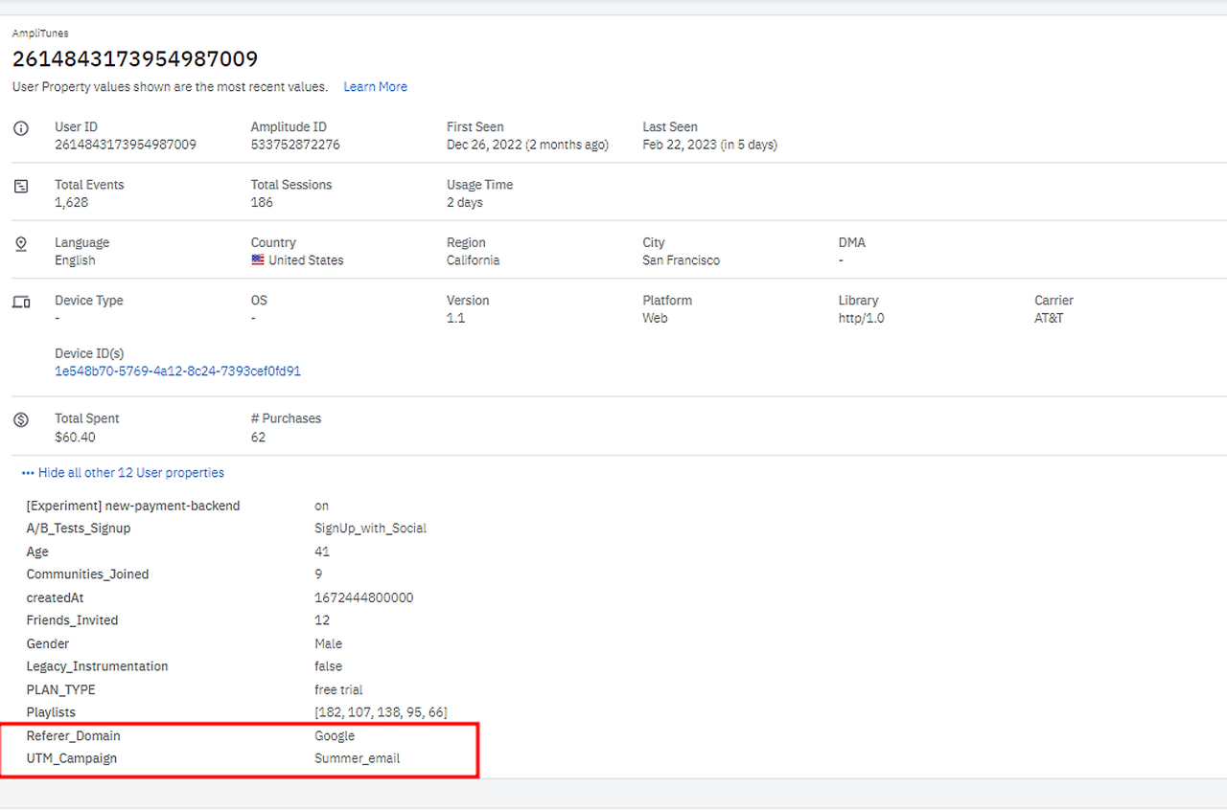Viewport: 1227px width, 811px height.
Task: Select Amplitude ID value 533752872276
Action: pyautogui.click(x=295, y=145)
